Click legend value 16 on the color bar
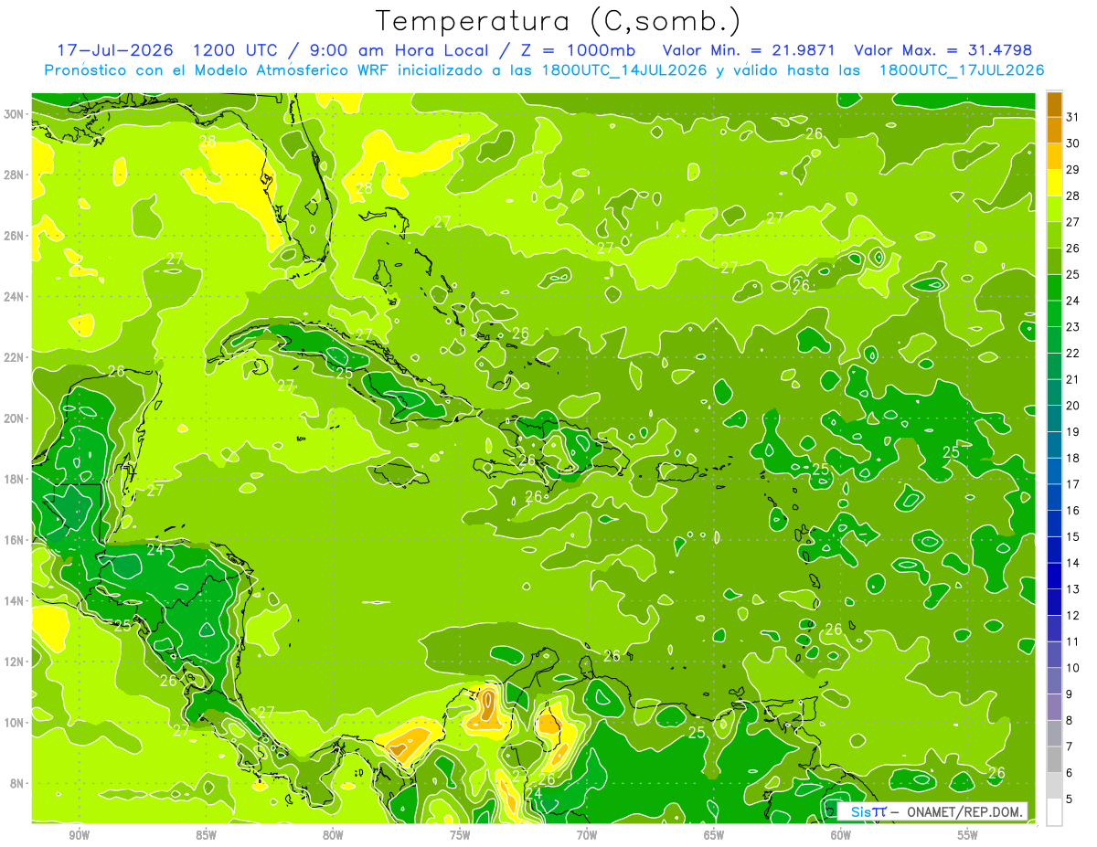Viewport: 1097px width, 847px height. 1072,510
